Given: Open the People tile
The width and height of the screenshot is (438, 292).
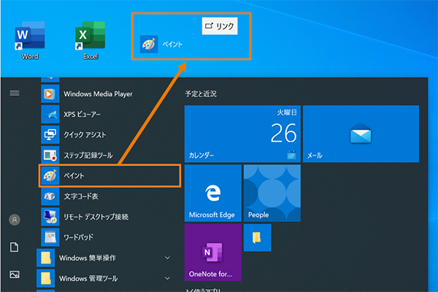Looking at the screenshot, I should click(272, 193).
